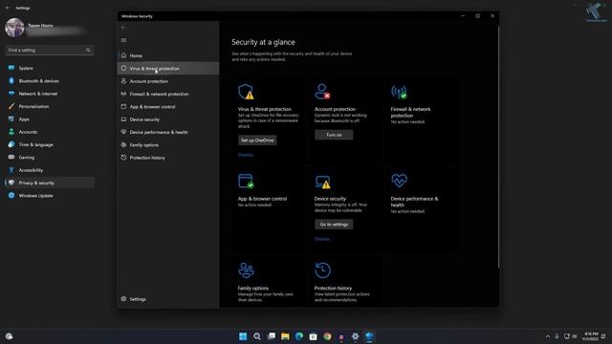Viewport: 612px width, 344px height.
Task: Select Device performance & health in sidebar
Action: tap(168, 132)
